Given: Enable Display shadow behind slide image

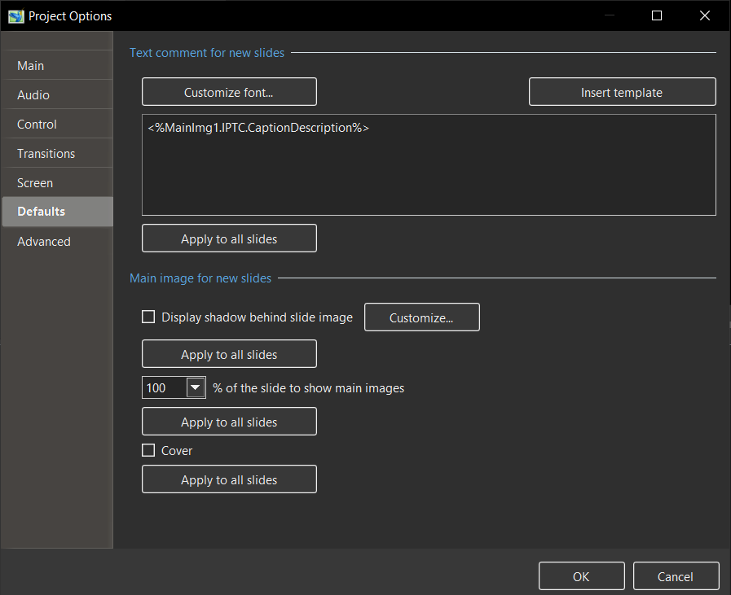Looking at the screenshot, I should (148, 317).
